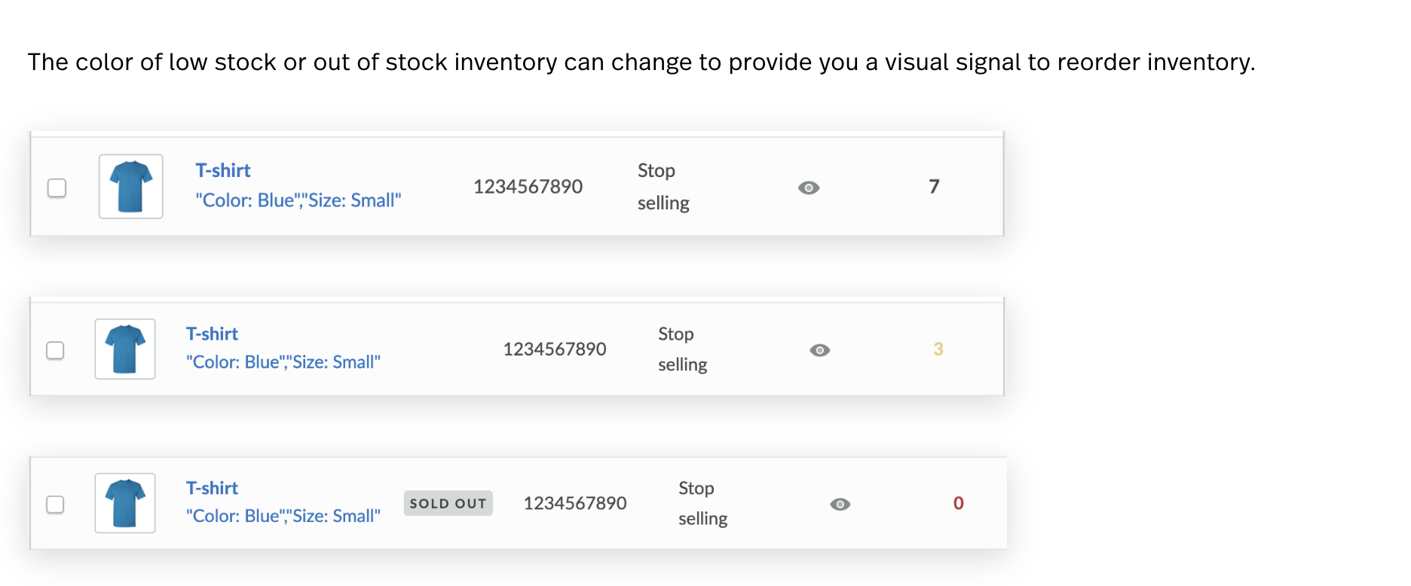Open T-shirt thumbnail in the 7-stock row

(x=131, y=187)
